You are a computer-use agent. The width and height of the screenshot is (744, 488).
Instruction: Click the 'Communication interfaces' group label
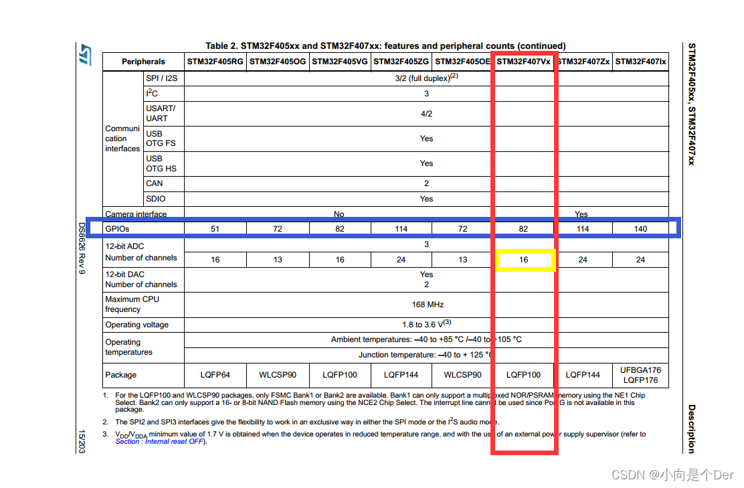122,139
